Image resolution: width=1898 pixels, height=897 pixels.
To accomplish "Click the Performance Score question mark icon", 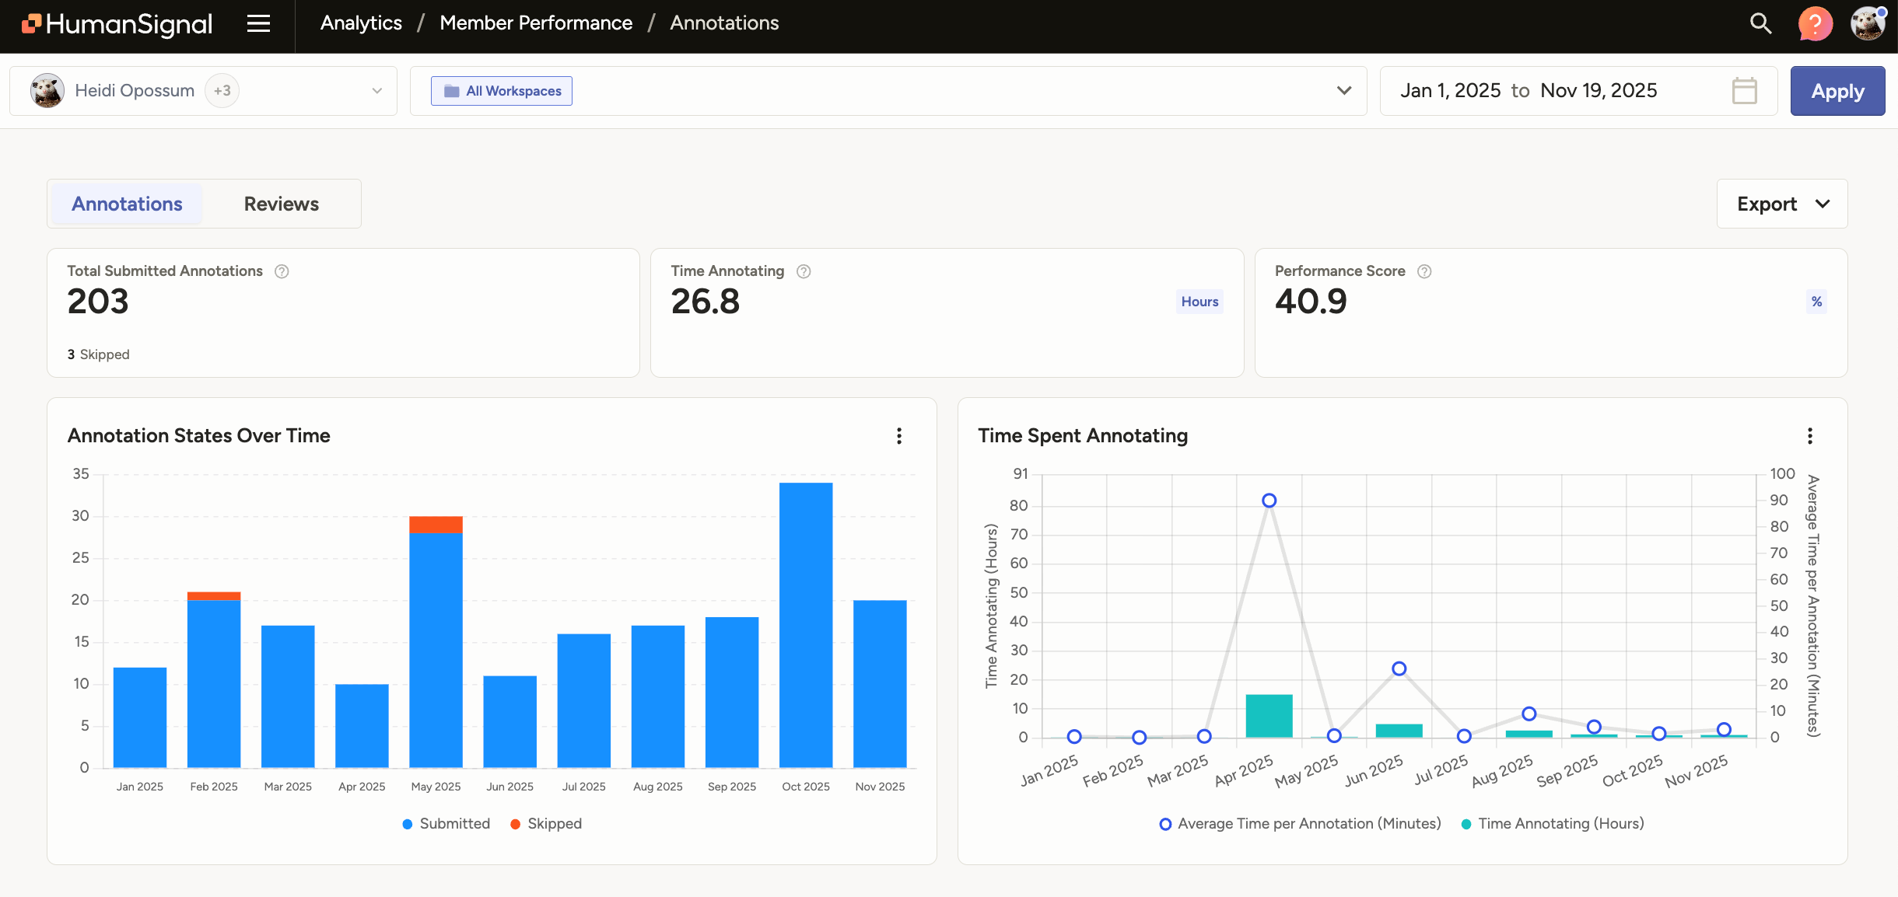I will point(1425,271).
